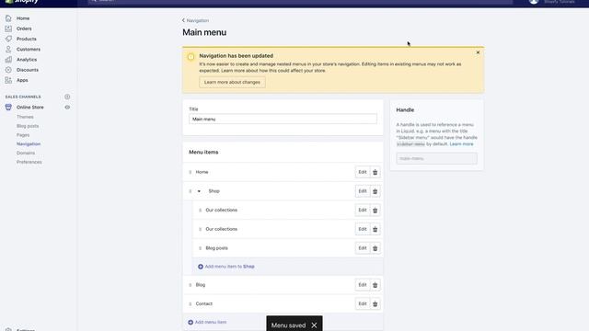
Task: Click the Online Store shop icon
Action: [x=8, y=107]
